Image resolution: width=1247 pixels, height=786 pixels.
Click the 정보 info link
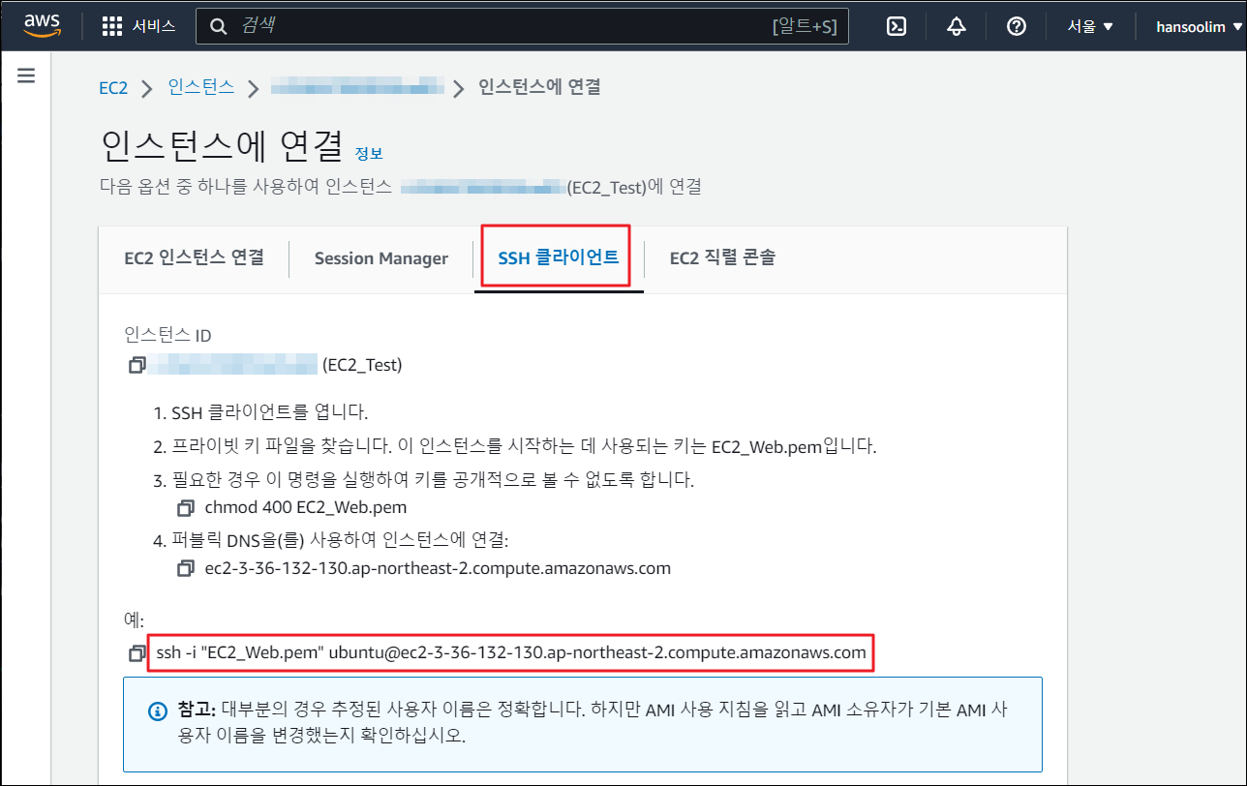pyautogui.click(x=369, y=153)
